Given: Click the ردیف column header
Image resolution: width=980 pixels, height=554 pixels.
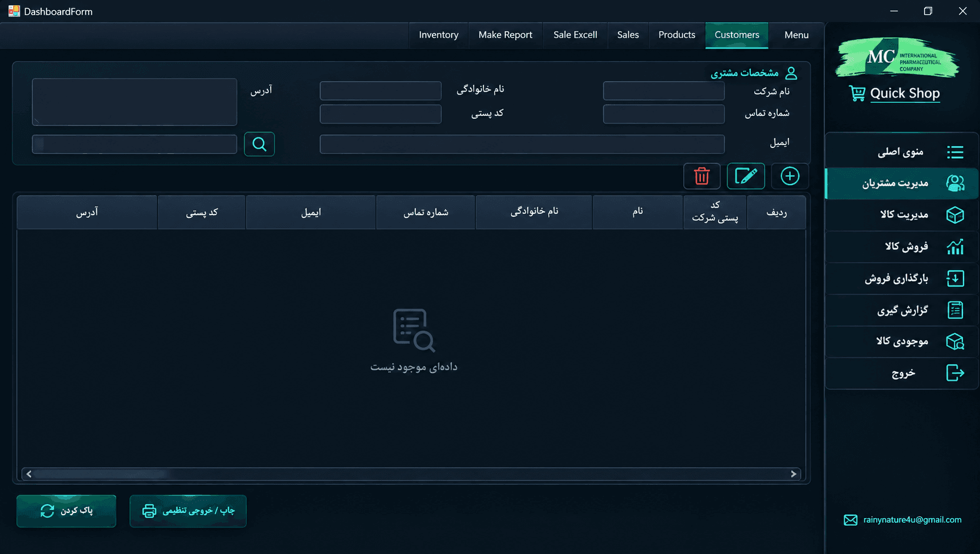Looking at the screenshot, I should pos(776,212).
